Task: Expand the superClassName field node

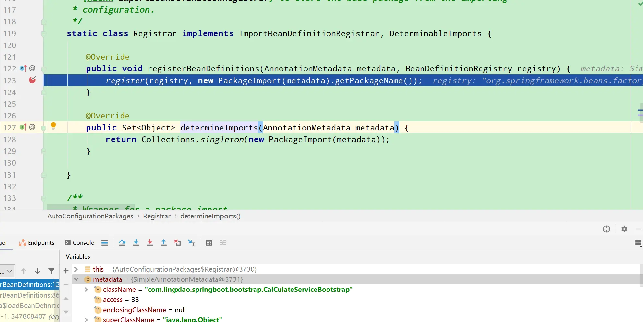Action: point(86,319)
